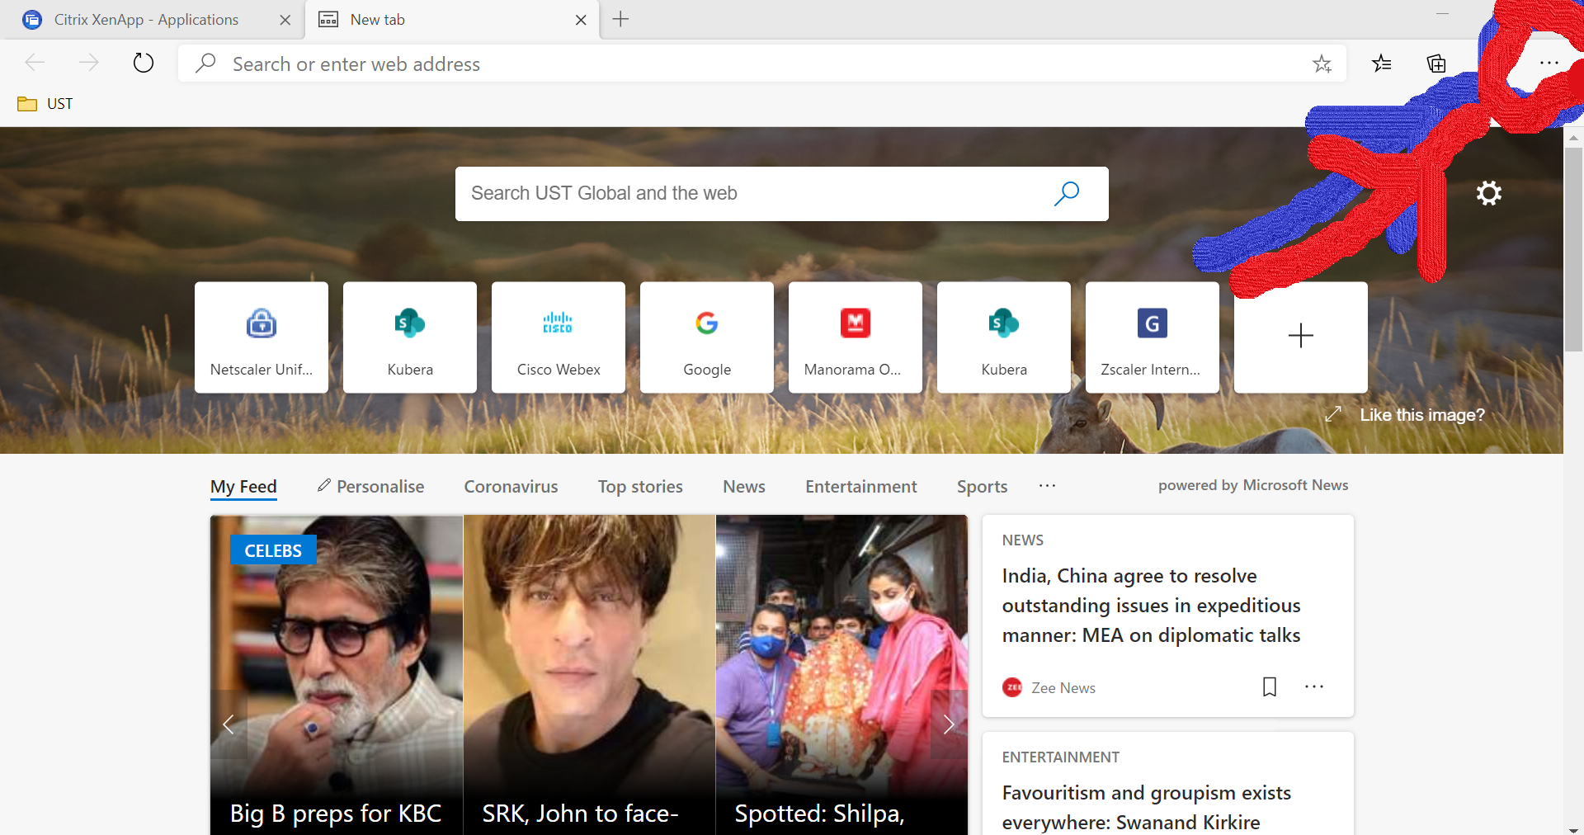Open Edge settings and more menu
This screenshot has width=1584, height=835.
1550,63
